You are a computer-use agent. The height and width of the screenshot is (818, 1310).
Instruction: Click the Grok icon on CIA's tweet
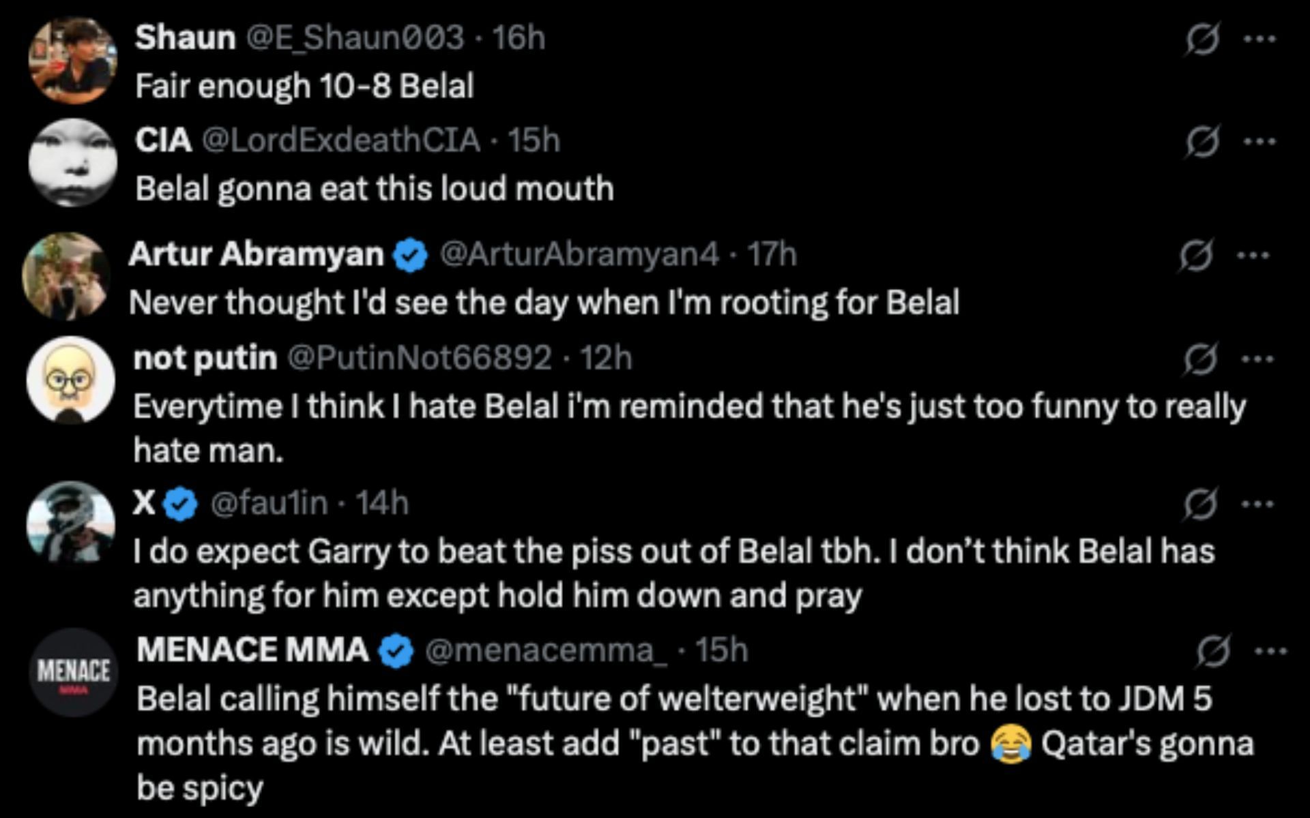[1202, 142]
